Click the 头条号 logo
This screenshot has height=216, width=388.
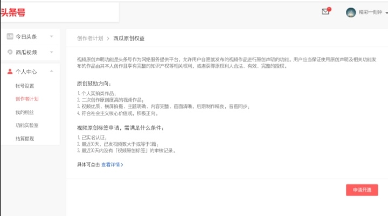coord(12,12)
